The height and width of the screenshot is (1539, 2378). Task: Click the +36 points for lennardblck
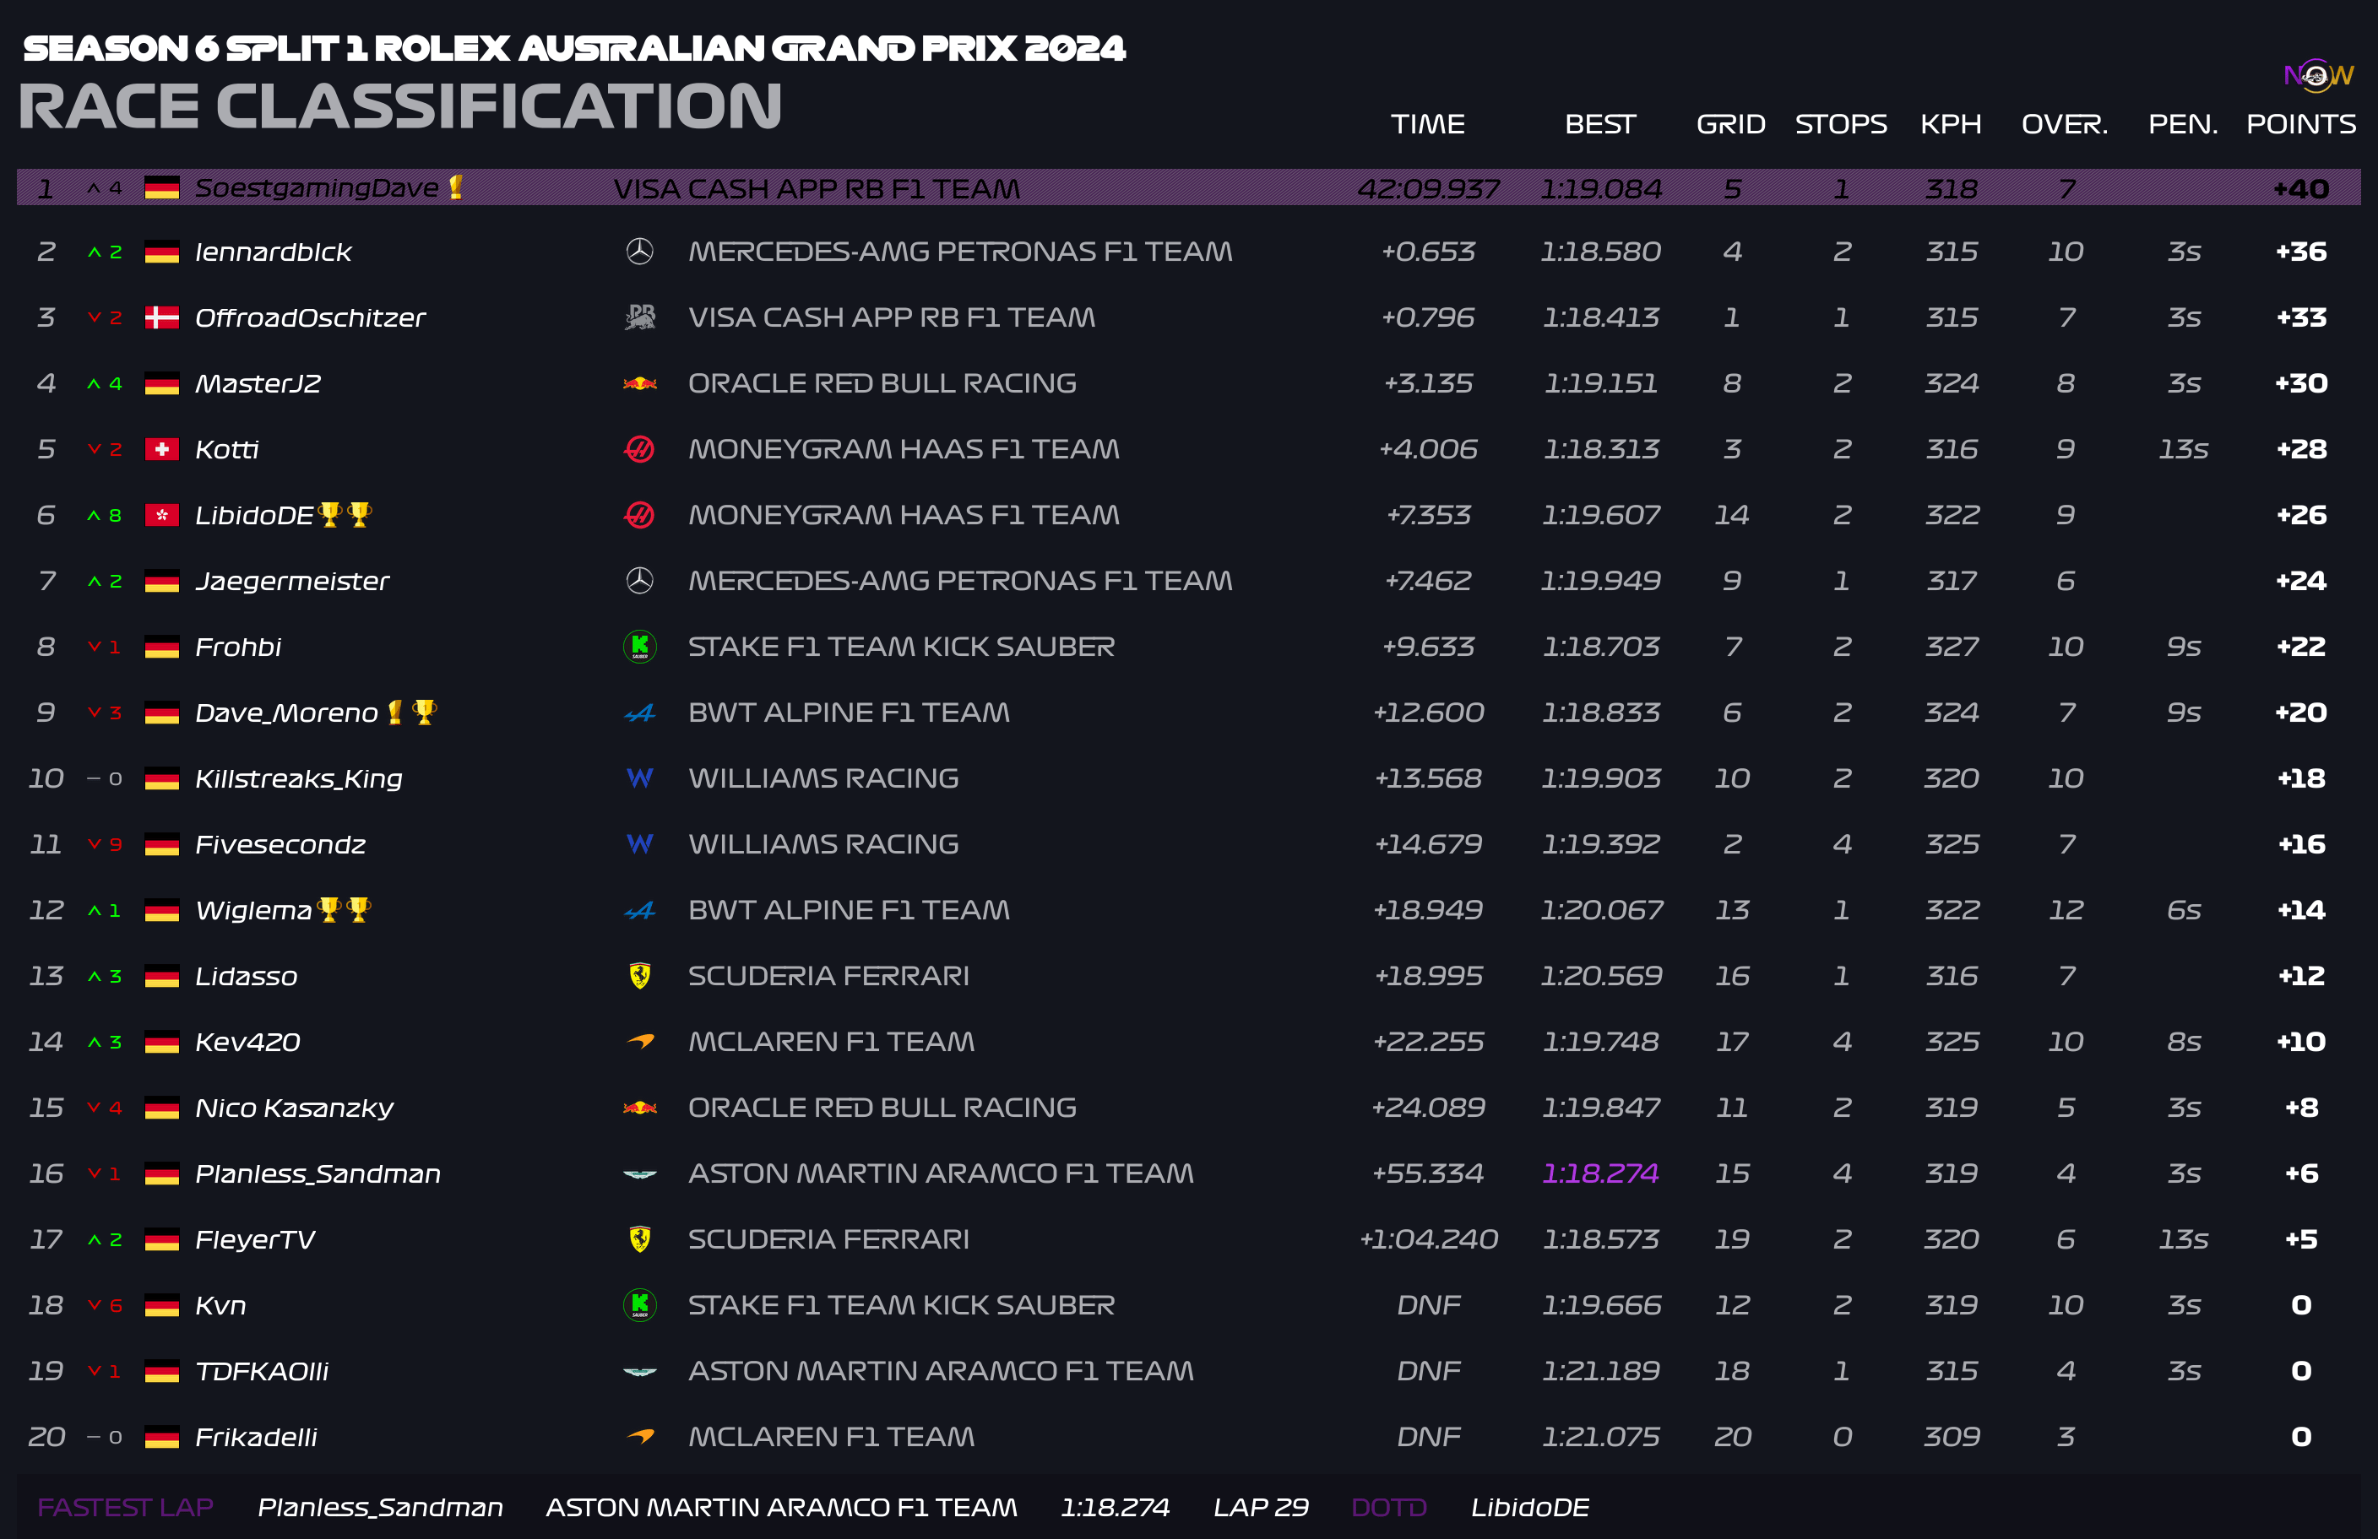[2301, 252]
